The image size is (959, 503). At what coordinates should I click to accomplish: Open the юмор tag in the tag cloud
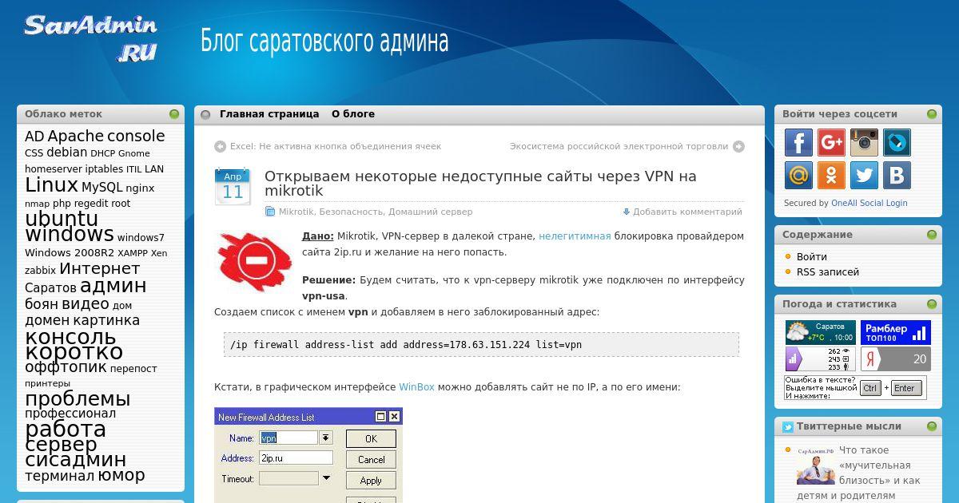(x=121, y=475)
